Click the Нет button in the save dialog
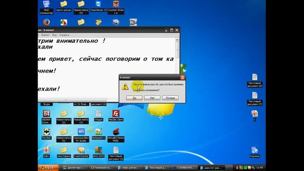Viewport: 304px width, 171px height. [x=152, y=98]
